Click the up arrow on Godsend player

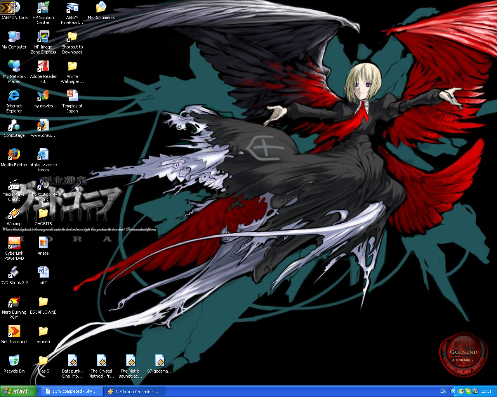tap(483, 345)
